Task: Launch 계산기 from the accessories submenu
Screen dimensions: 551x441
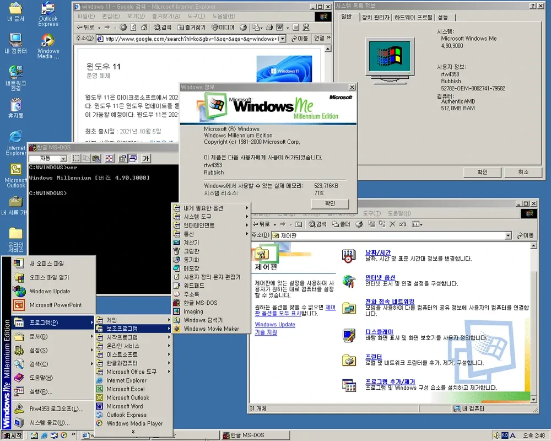Action: tap(211, 243)
